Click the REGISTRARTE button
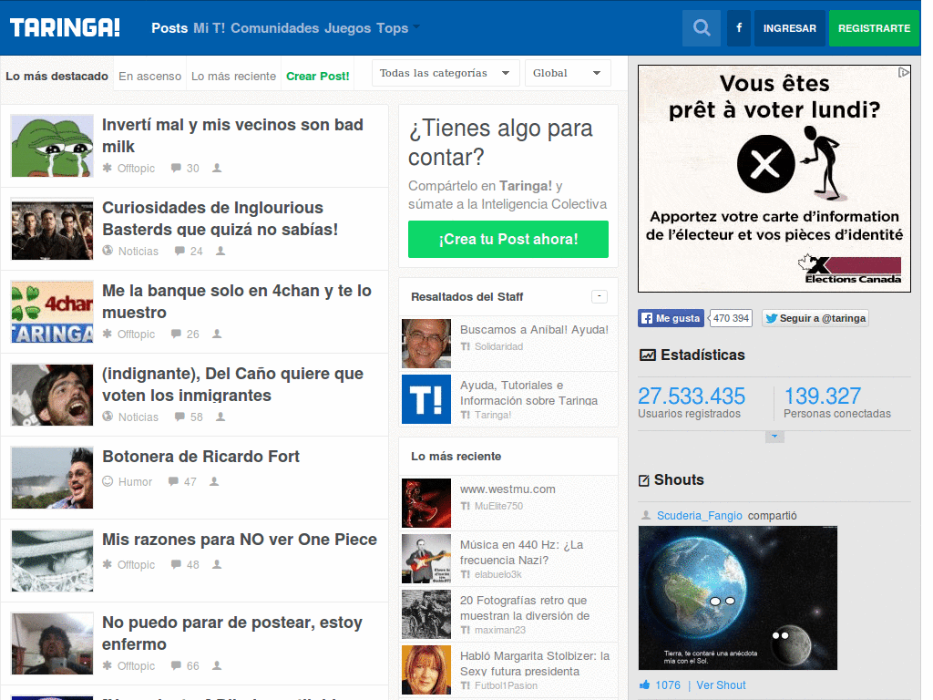Image resolution: width=933 pixels, height=700 pixels. pos(874,28)
